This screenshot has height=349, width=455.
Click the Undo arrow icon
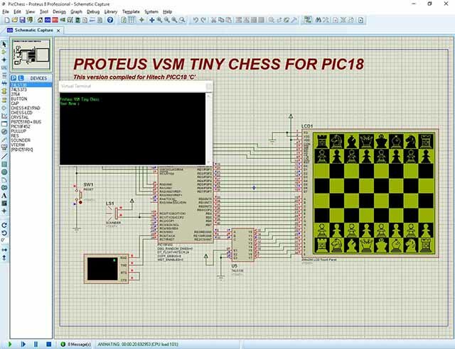tap(196, 20)
